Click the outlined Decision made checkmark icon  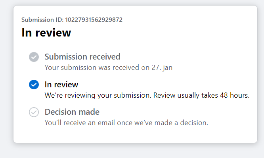pyautogui.click(x=34, y=112)
